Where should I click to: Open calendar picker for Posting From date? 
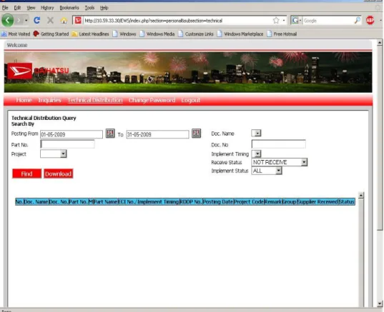tap(110, 134)
